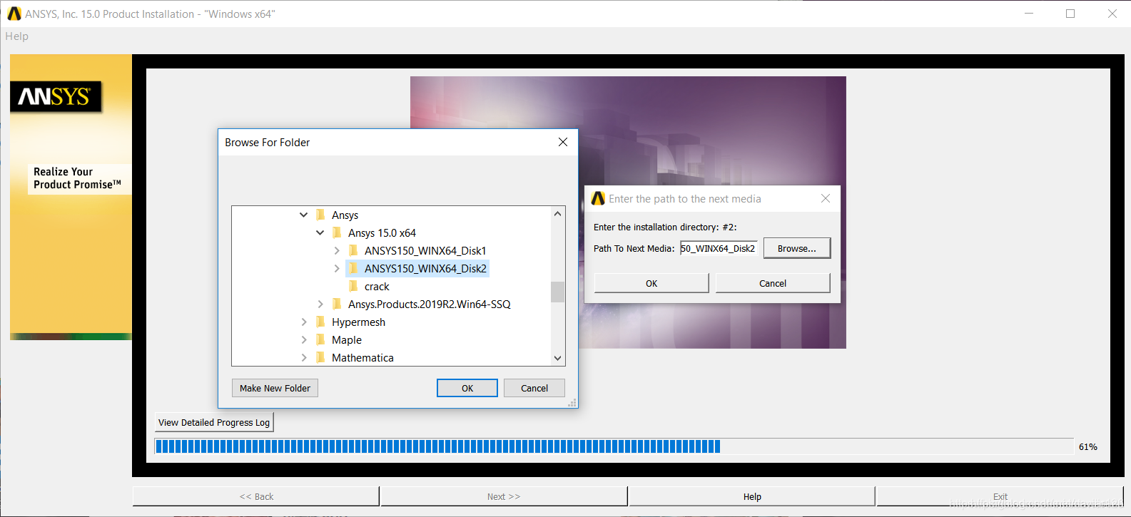Click the resize grip of Browse dialog
The image size is (1131, 517).
click(572, 403)
